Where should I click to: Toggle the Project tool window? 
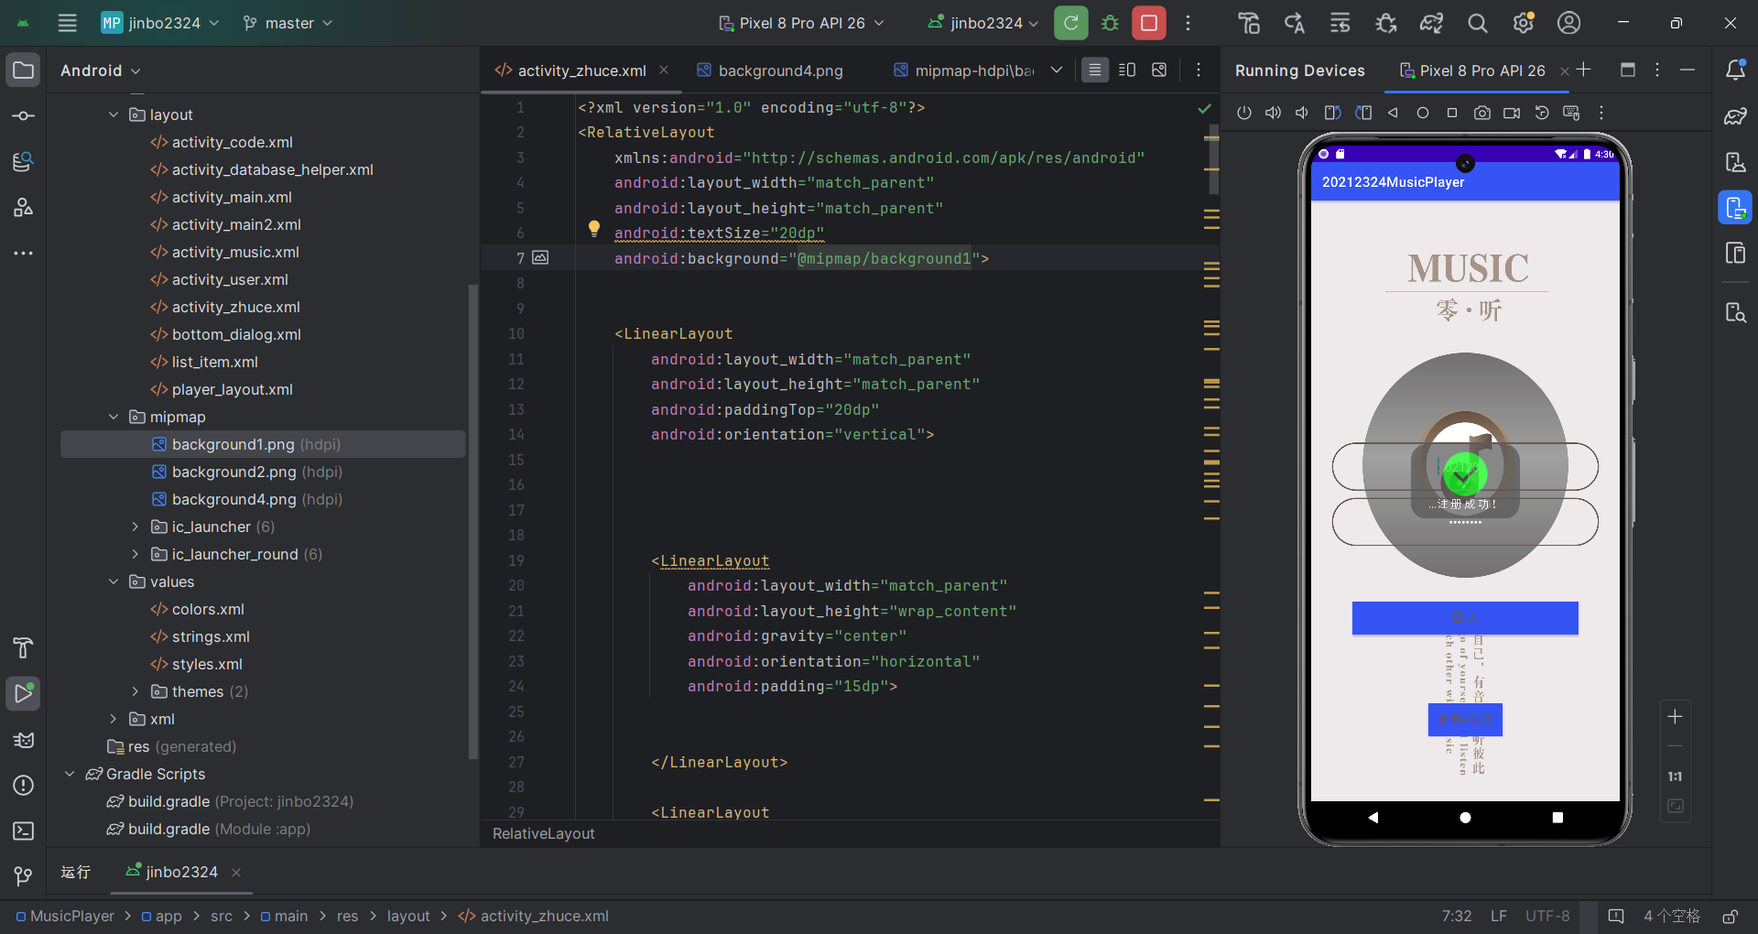coord(24,71)
